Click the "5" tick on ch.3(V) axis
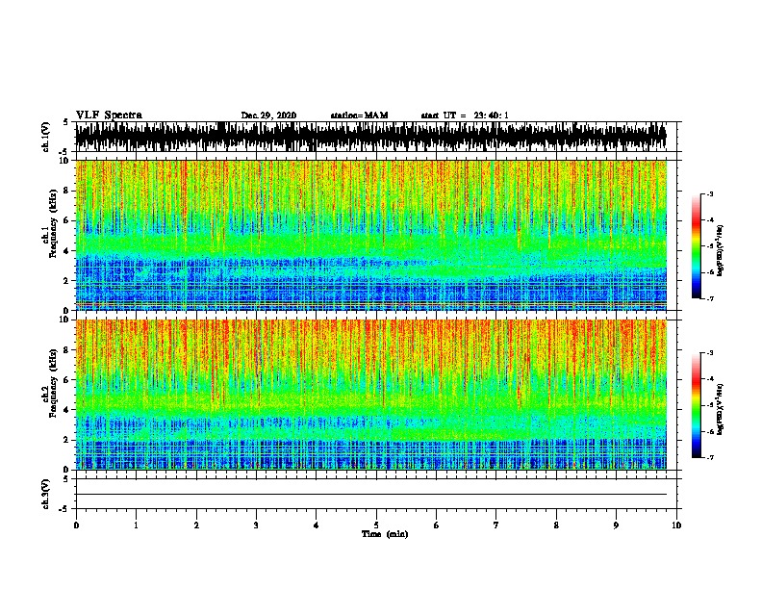This screenshot has height=589, width=762. coord(65,479)
